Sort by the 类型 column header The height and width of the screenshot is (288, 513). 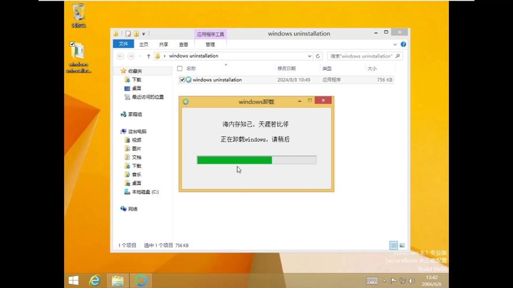(327, 69)
